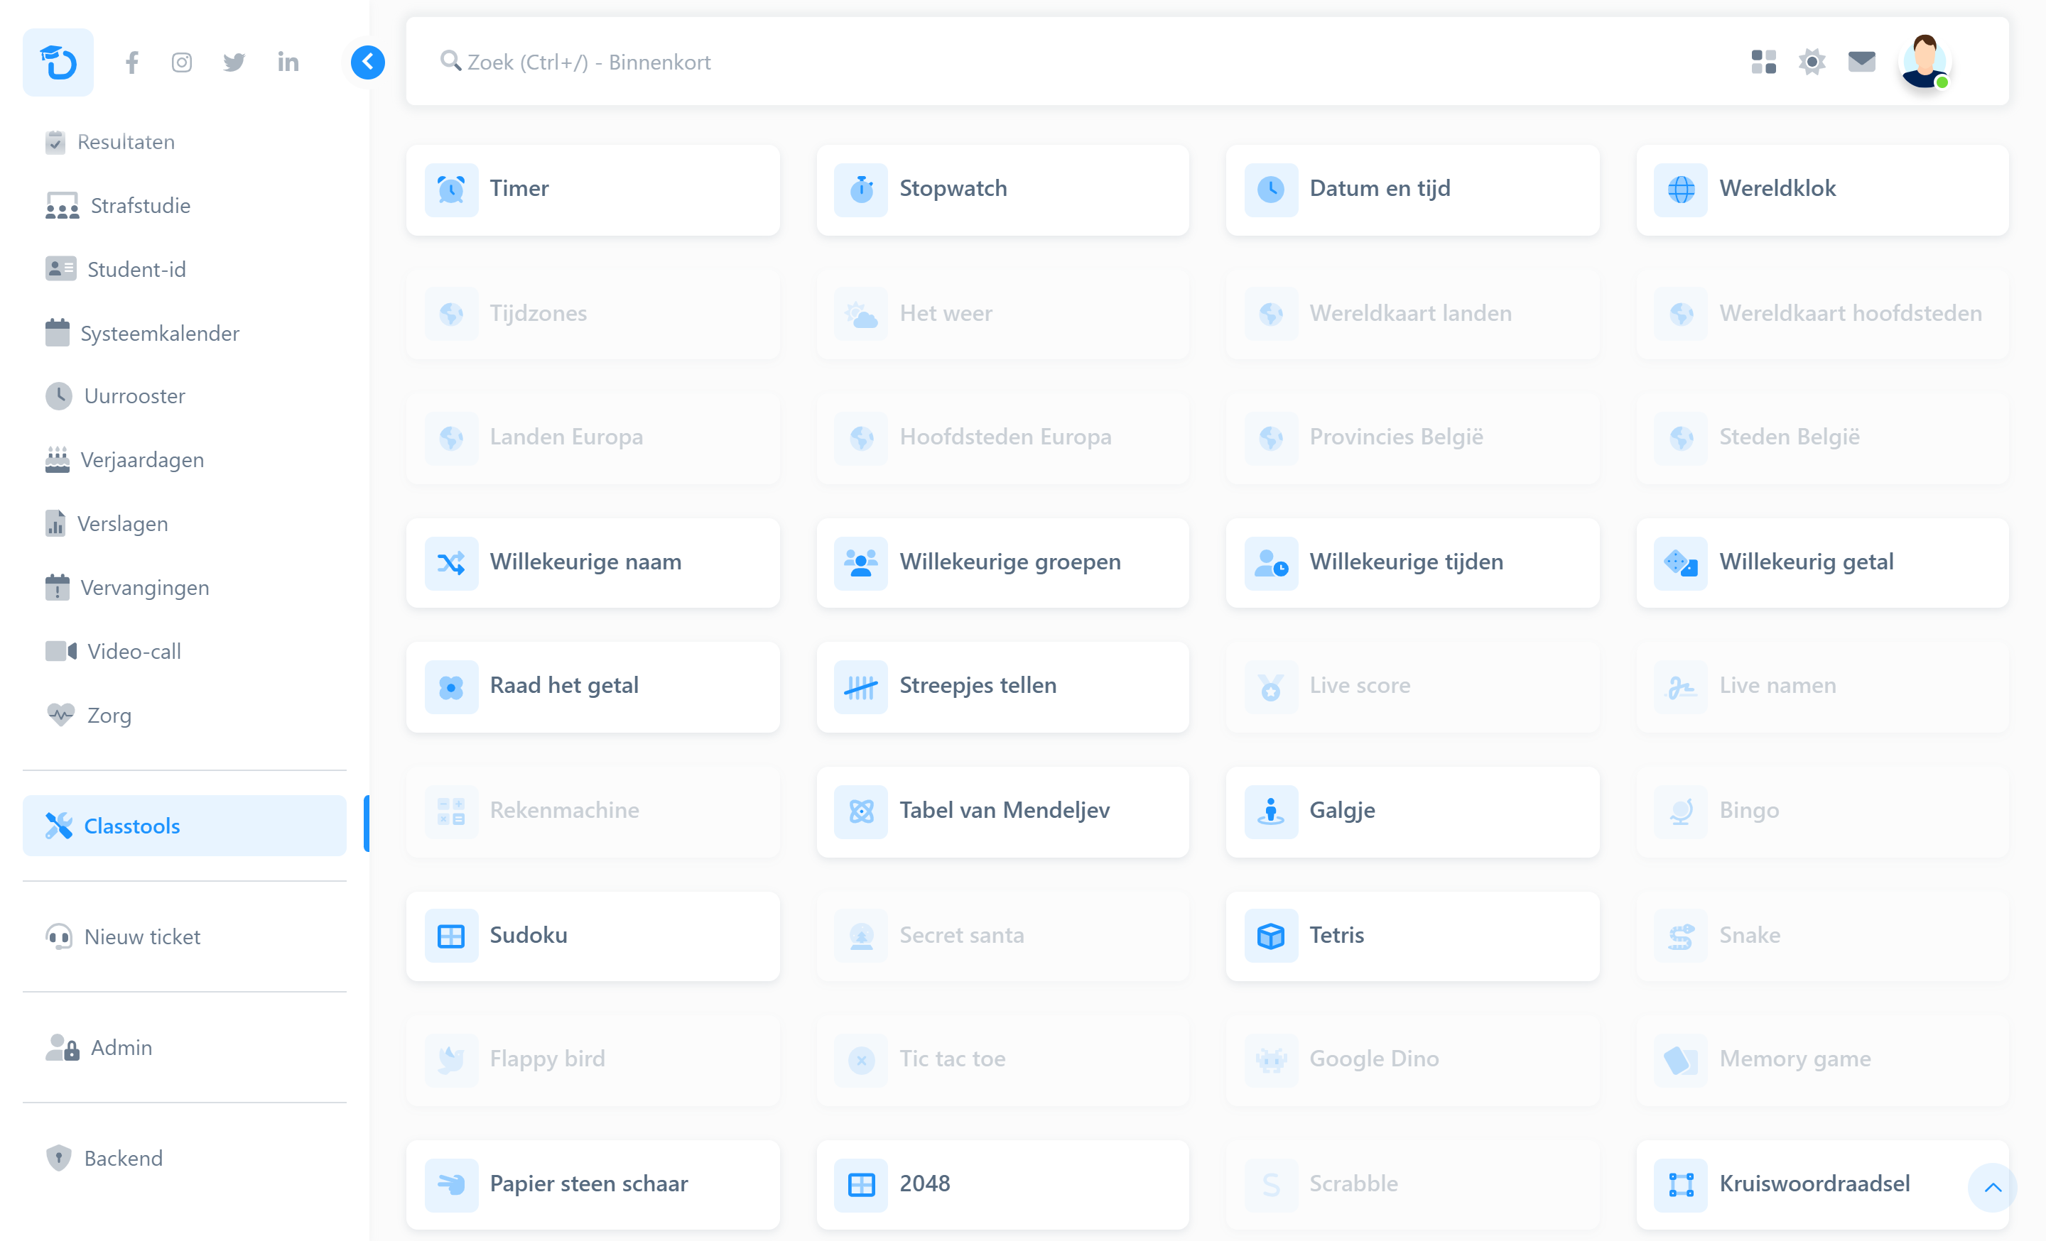Open the Tabel van Mendeljev card
This screenshot has height=1241, width=2046.
click(1002, 809)
